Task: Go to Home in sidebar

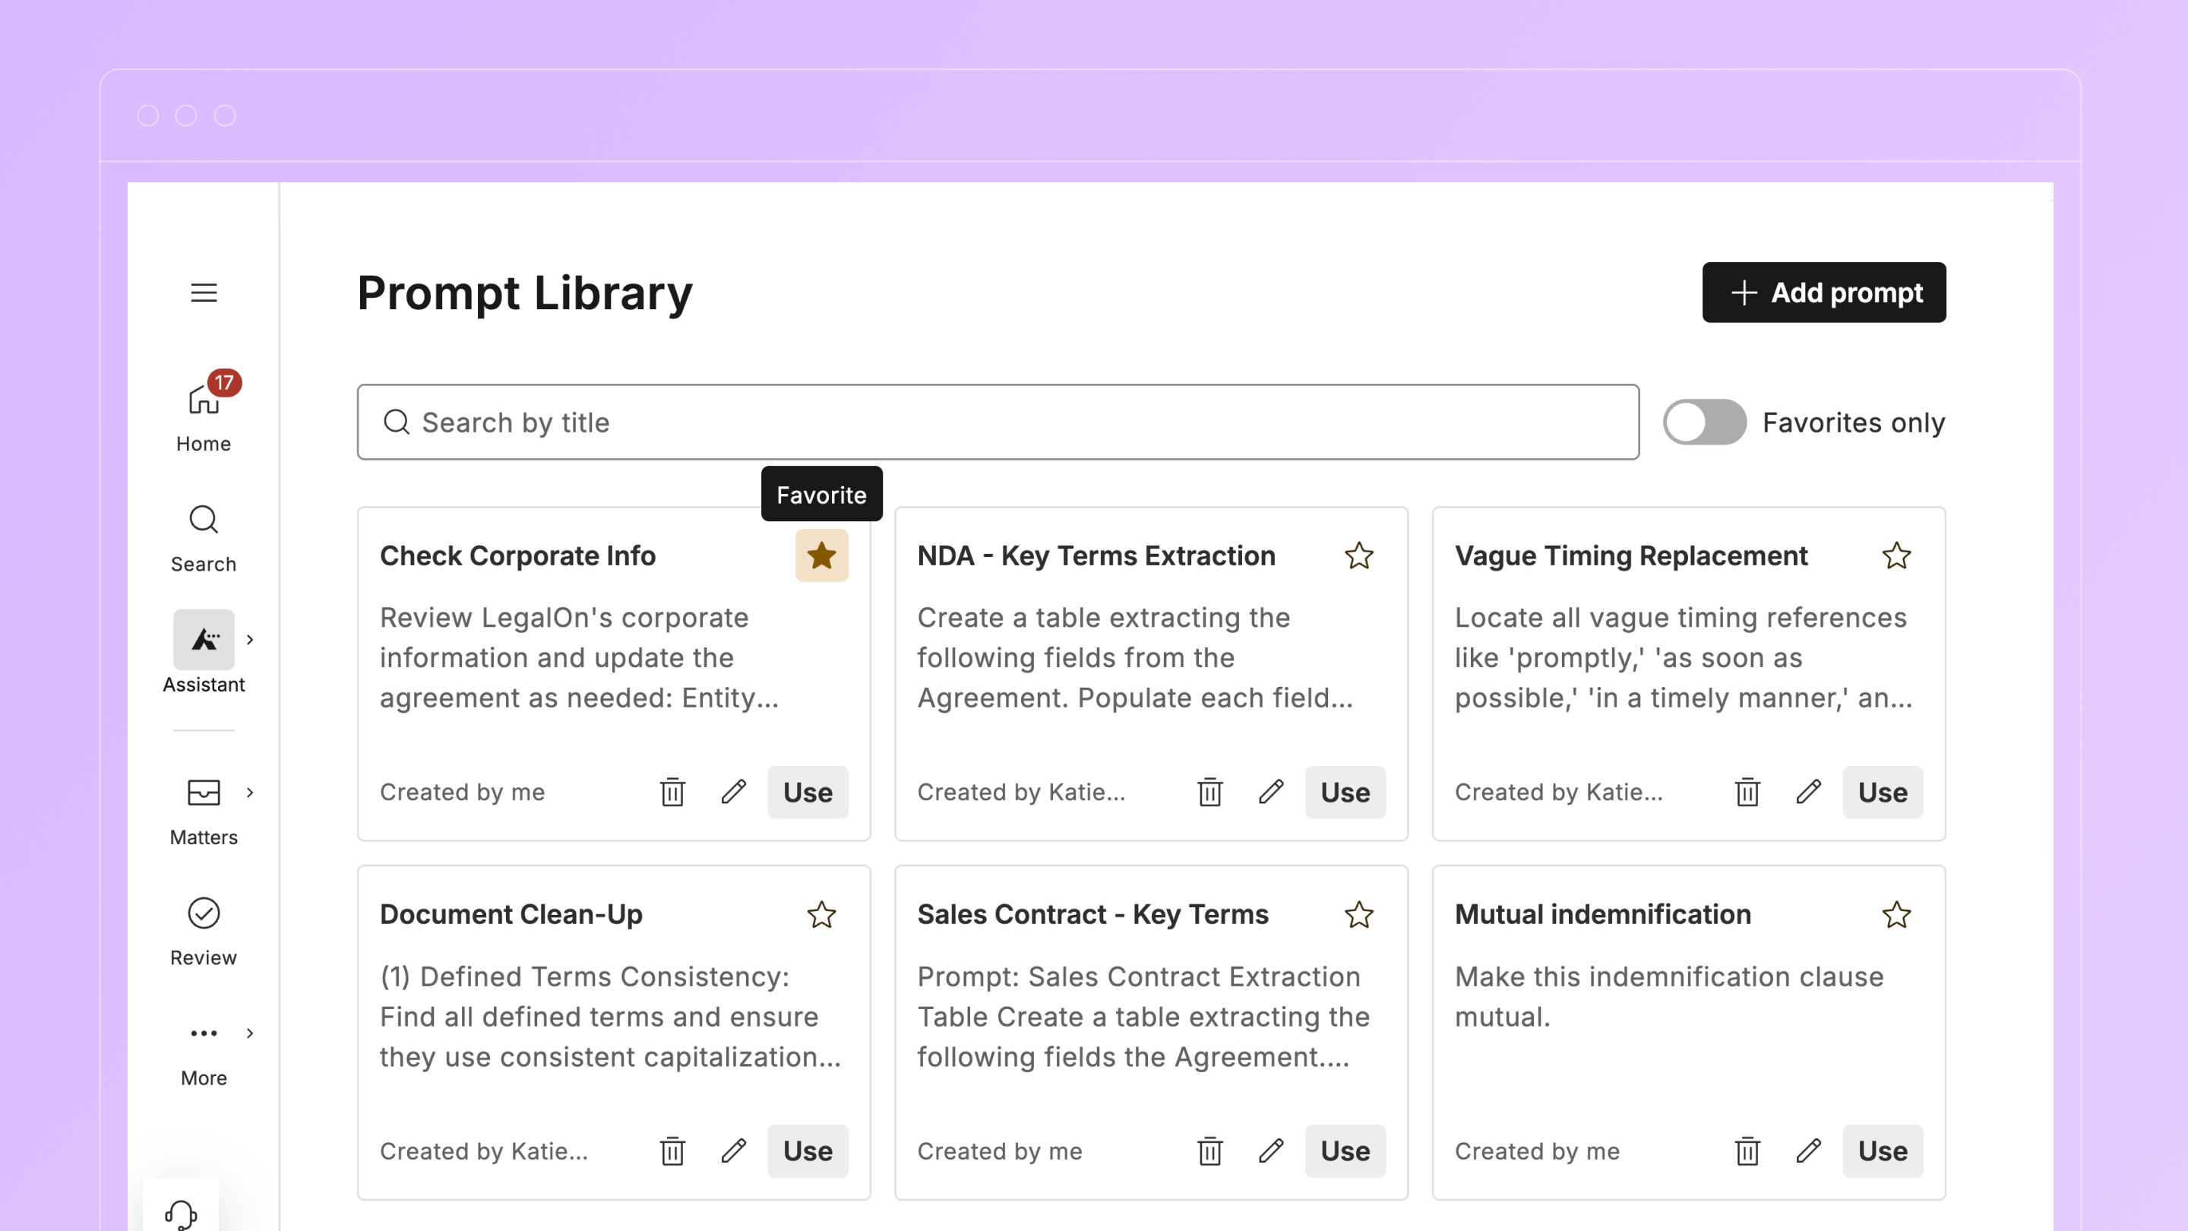Action: point(203,412)
